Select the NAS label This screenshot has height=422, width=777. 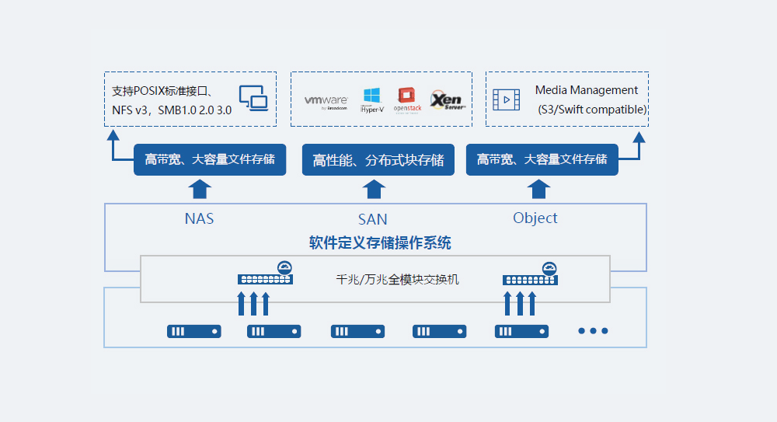tap(199, 218)
